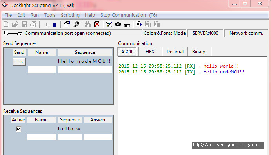Open the Keyboard Console icon
This screenshot has height=155, width=271.
click(x=127, y=25)
